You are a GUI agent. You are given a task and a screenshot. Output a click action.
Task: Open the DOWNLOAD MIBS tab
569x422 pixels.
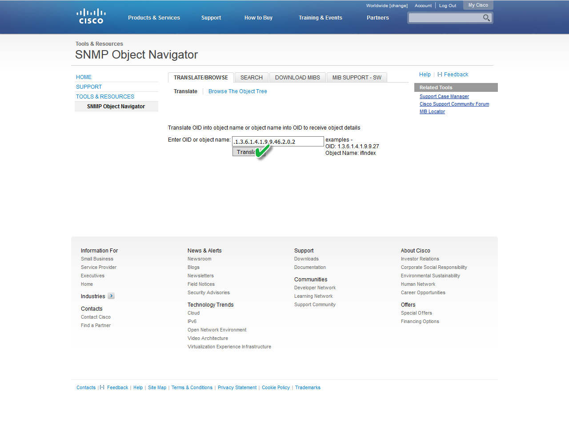(x=297, y=78)
